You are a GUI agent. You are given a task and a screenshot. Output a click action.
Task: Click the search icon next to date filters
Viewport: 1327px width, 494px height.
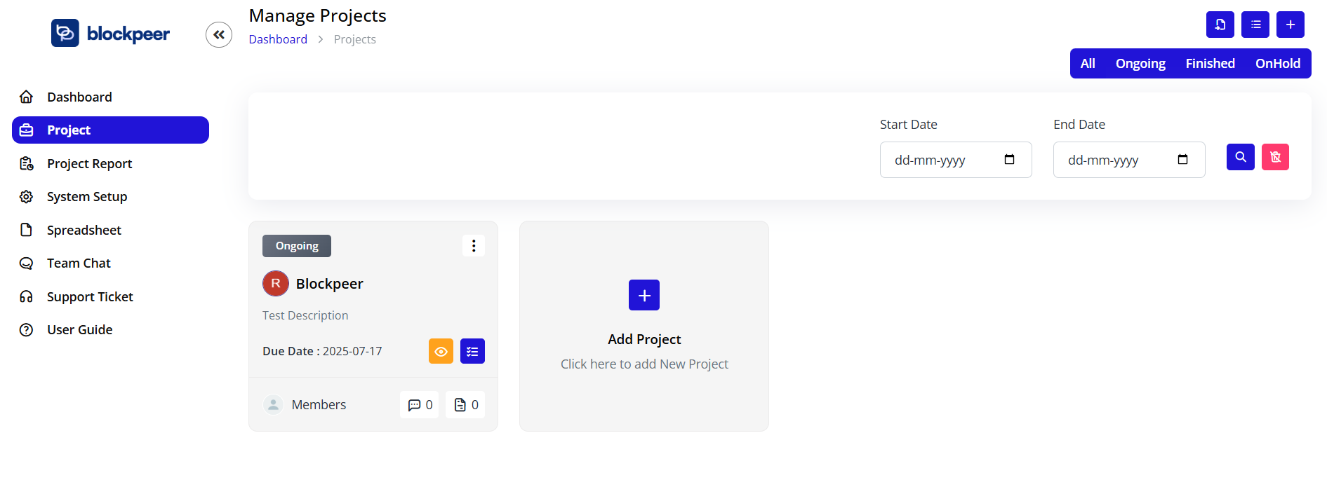(x=1240, y=157)
